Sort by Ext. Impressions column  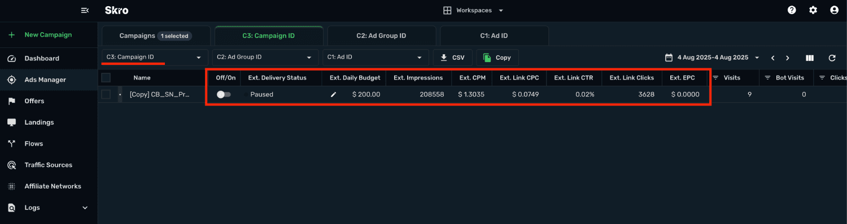(x=418, y=78)
